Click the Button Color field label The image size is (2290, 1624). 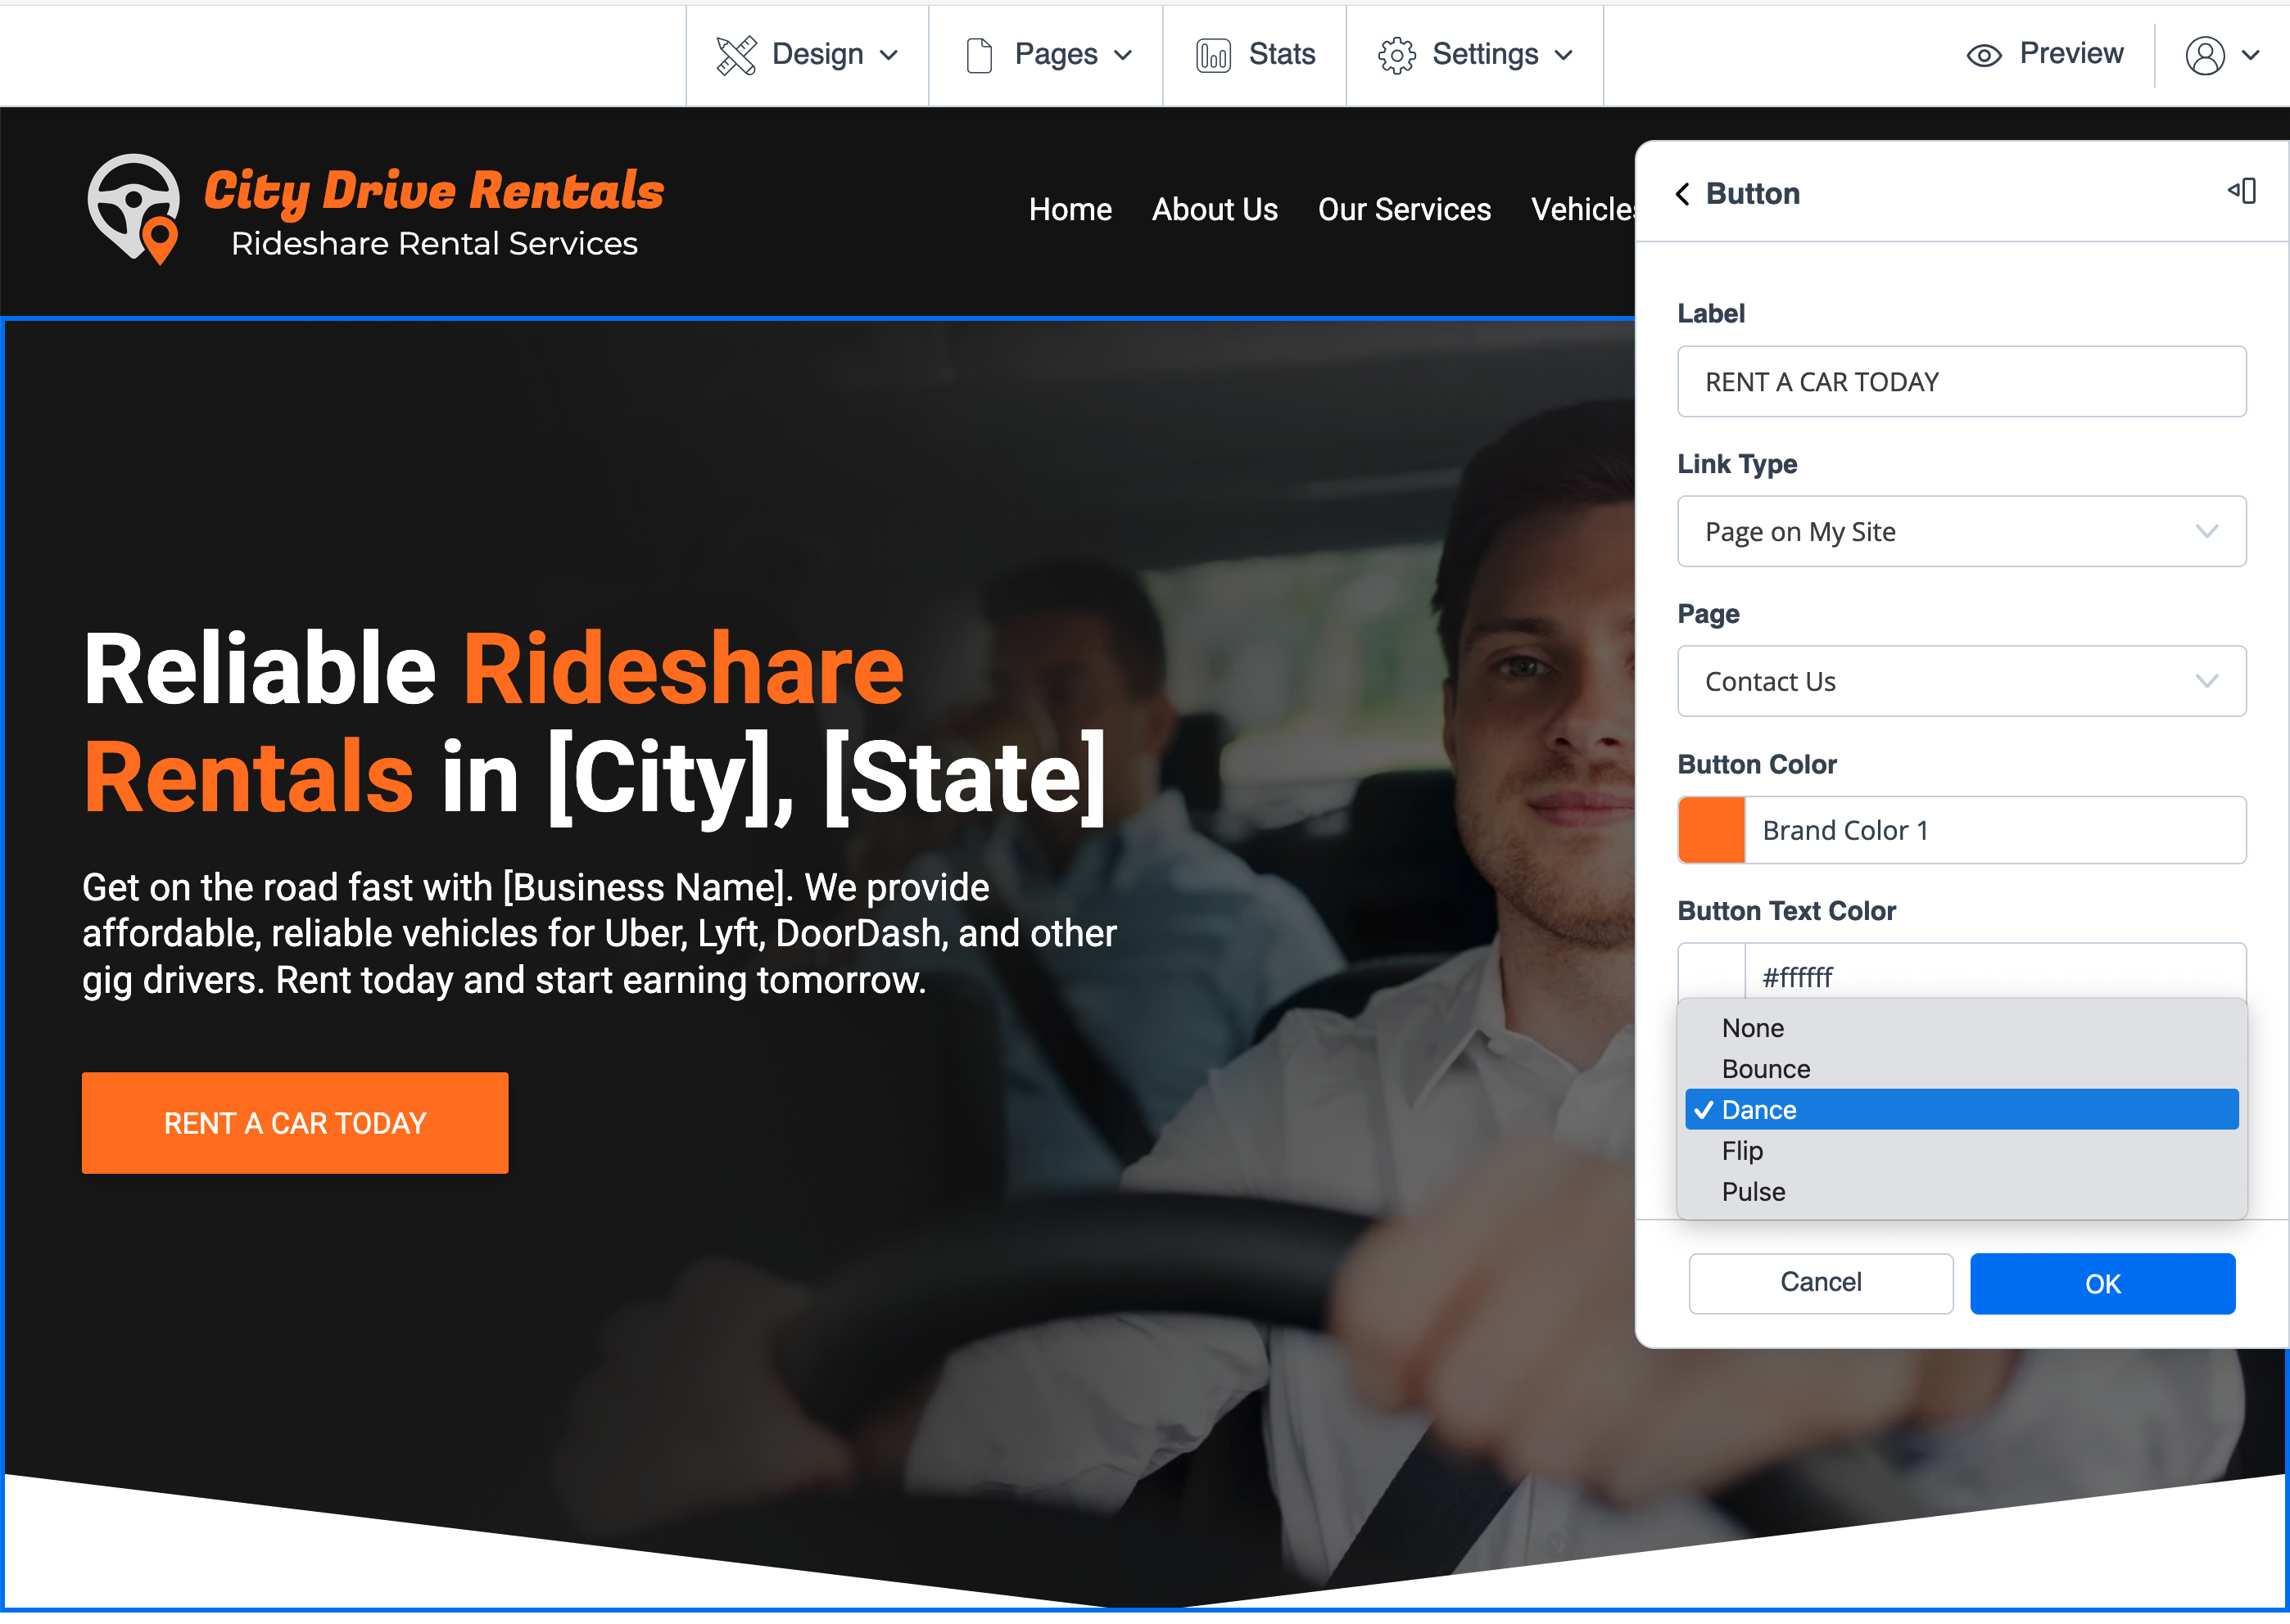coord(1757,764)
